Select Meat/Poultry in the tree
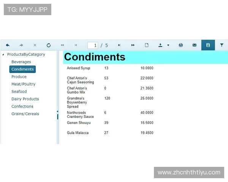The image size is (228, 182). [x=23, y=84]
